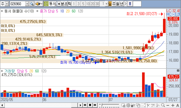Click the green 신 badge icon
Screen dimensions: 181x108
pos(46,4)
